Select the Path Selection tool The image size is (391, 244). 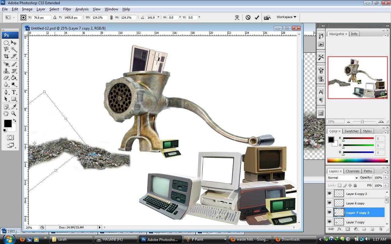[6, 99]
